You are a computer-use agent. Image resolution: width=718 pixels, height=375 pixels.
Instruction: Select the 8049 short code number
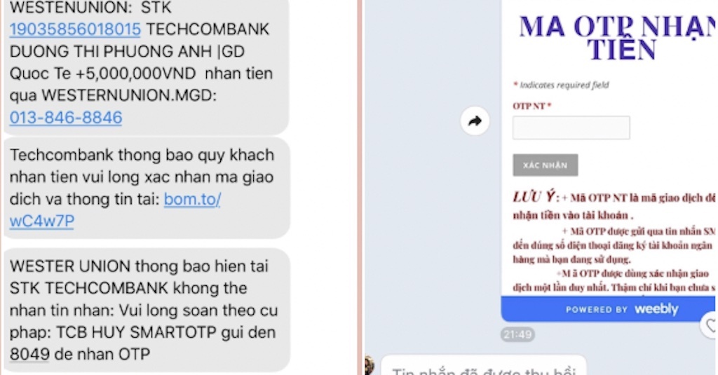[x=29, y=354]
